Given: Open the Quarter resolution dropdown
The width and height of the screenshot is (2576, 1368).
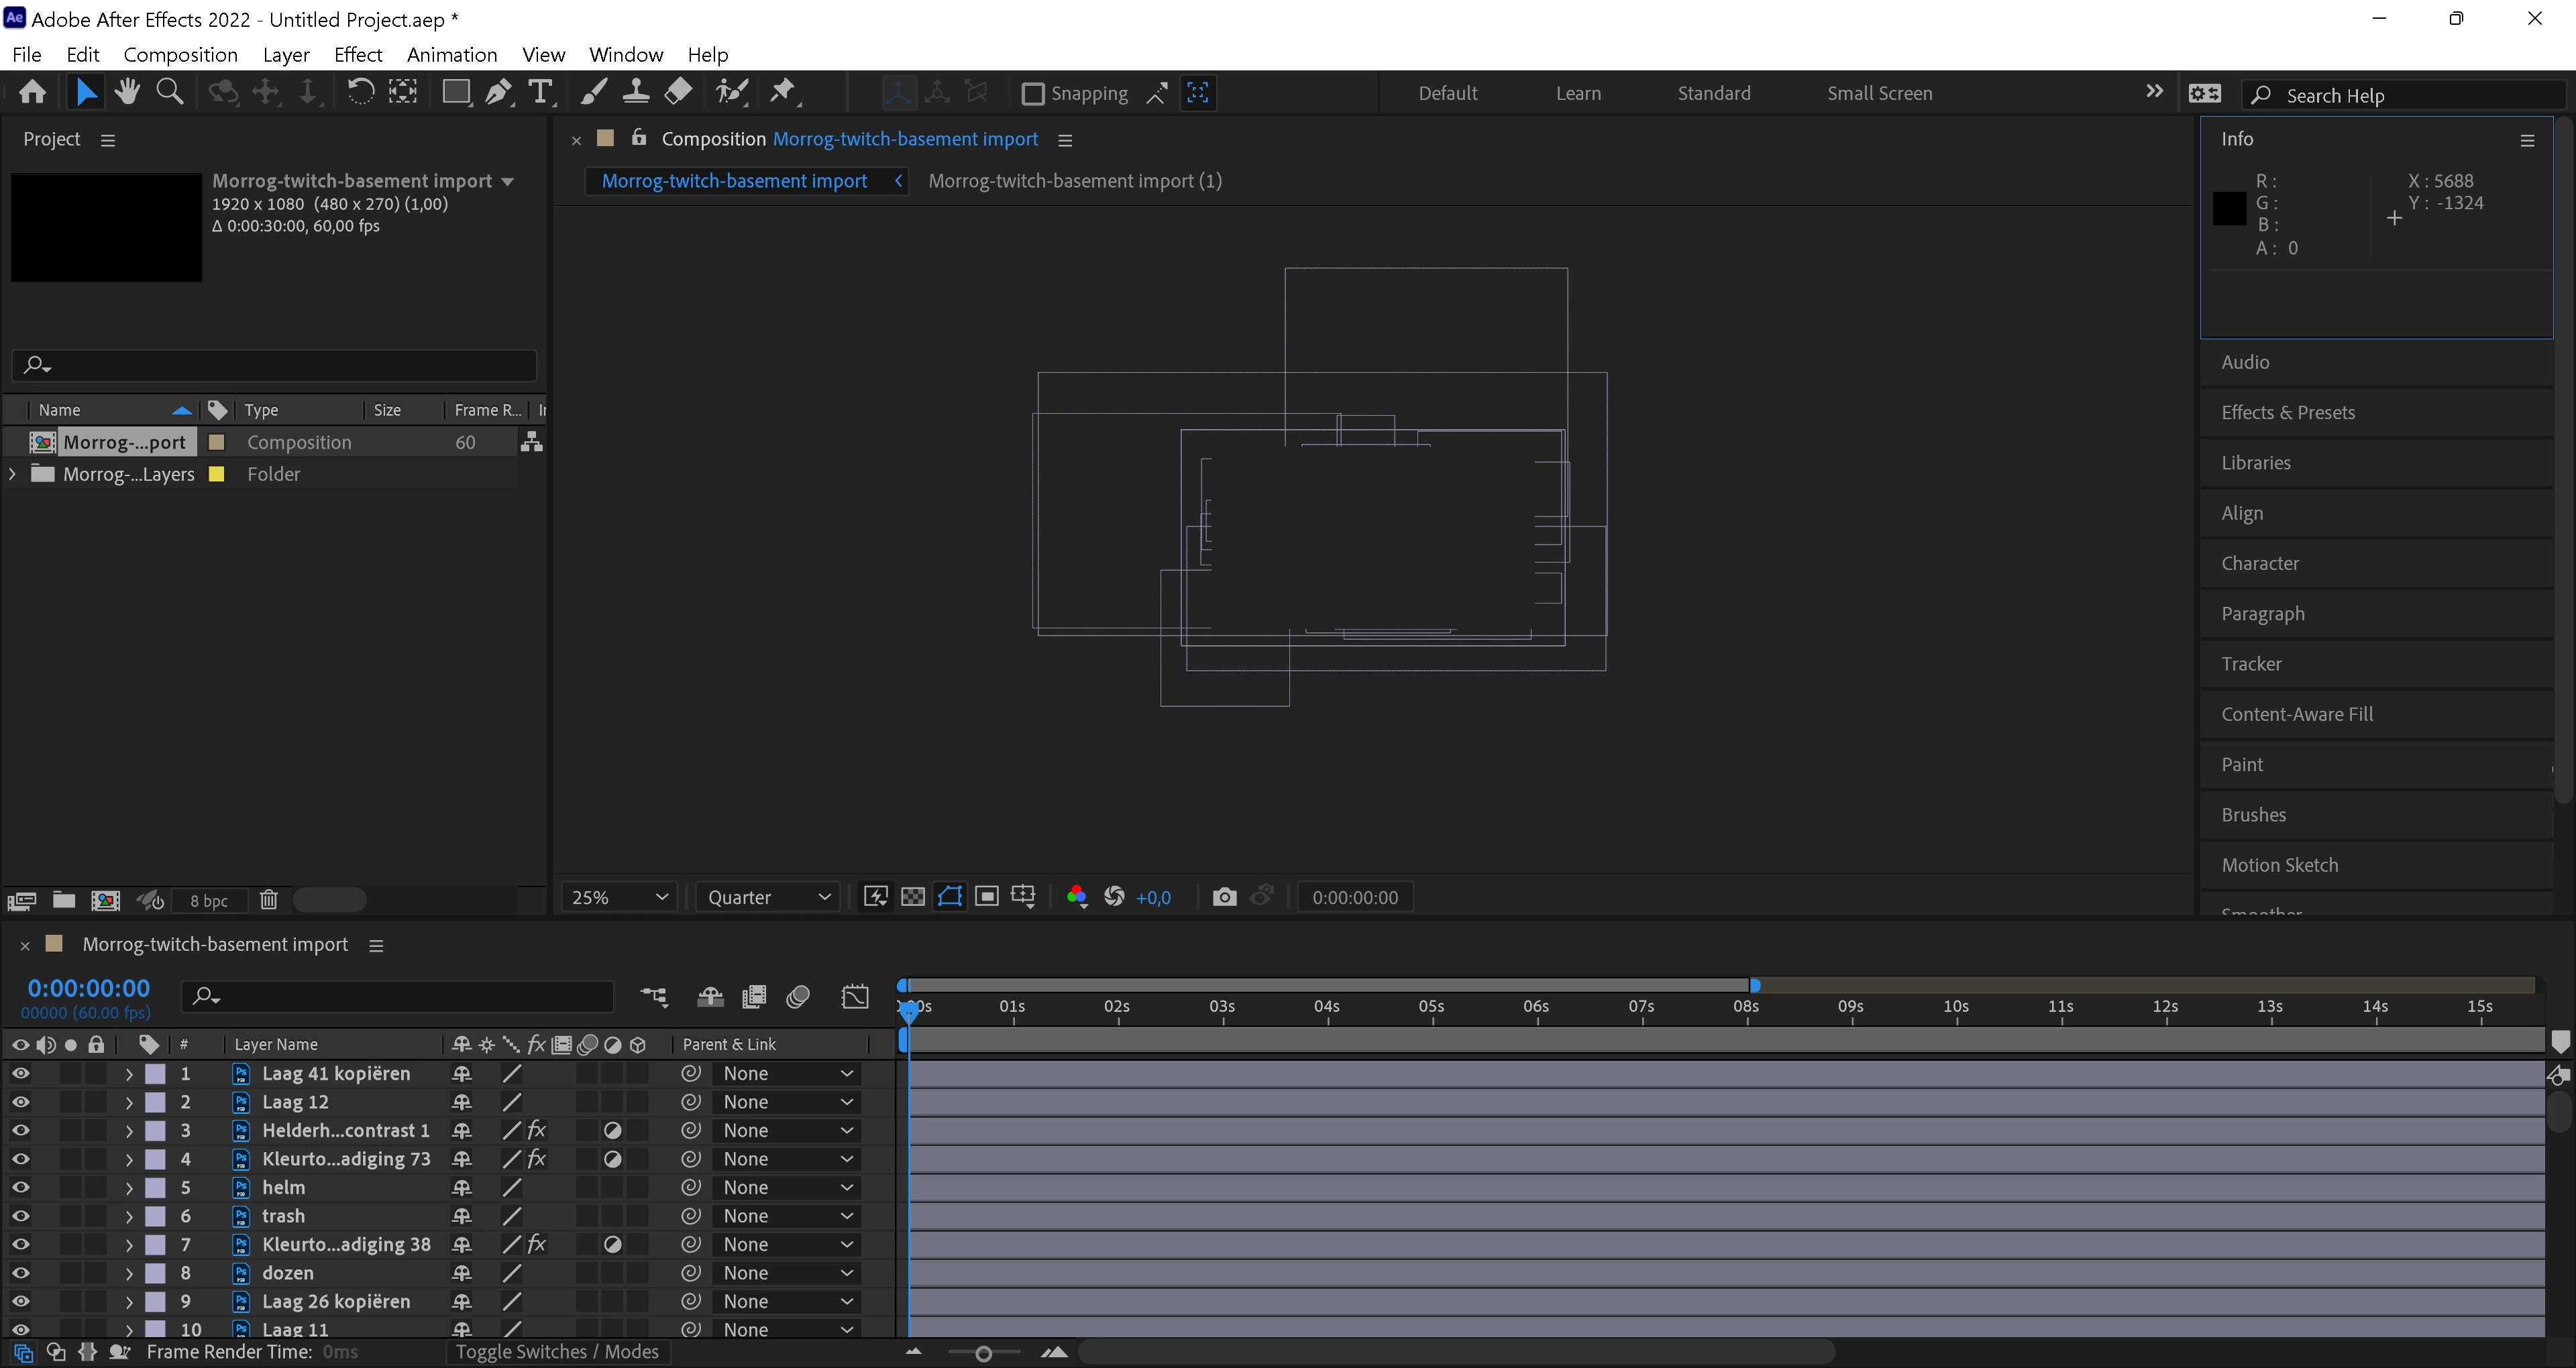Looking at the screenshot, I should tap(768, 897).
